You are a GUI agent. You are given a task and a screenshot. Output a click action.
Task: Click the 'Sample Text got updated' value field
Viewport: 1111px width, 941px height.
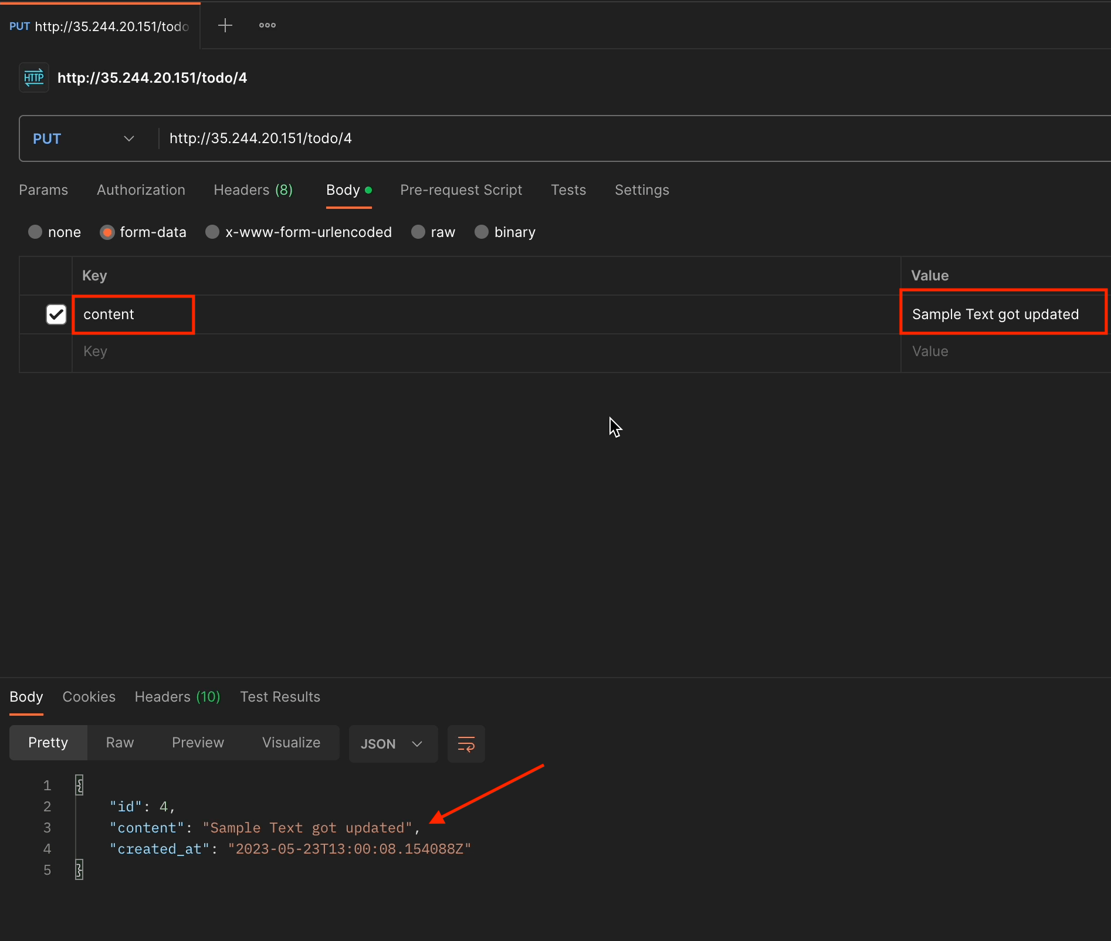click(x=995, y=314)
